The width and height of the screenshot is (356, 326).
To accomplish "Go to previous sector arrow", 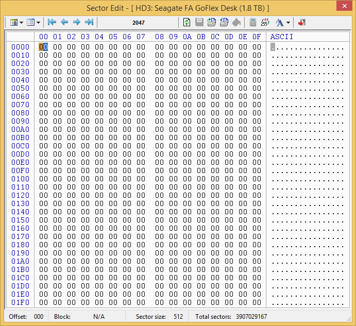I will coord(64,22).
